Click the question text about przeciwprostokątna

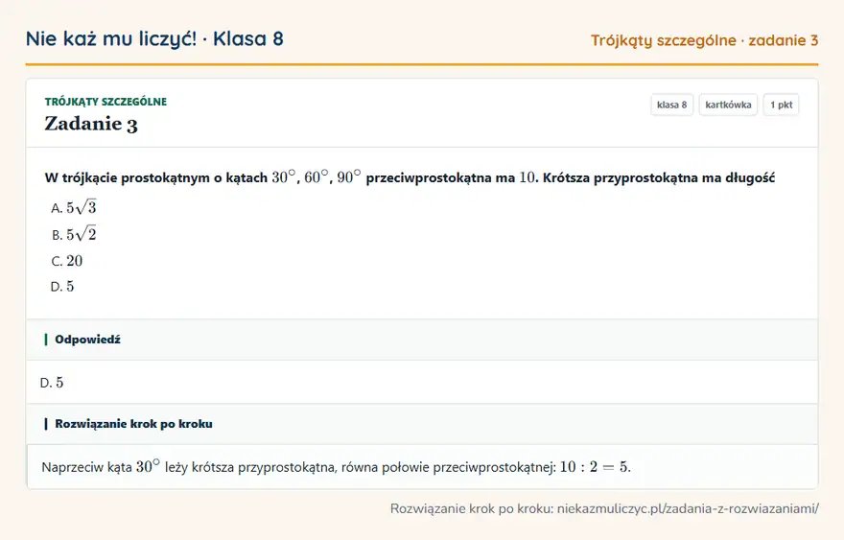(x=410, y=177)
